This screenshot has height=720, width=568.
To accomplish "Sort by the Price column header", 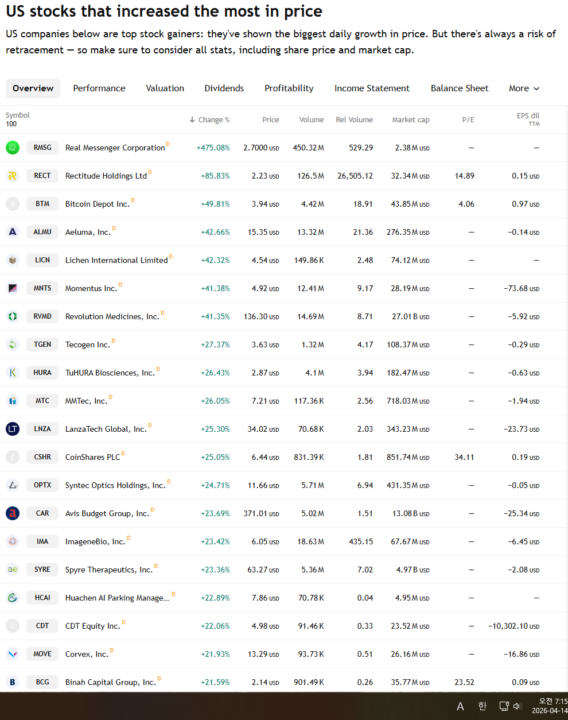I will coord(271,120).
